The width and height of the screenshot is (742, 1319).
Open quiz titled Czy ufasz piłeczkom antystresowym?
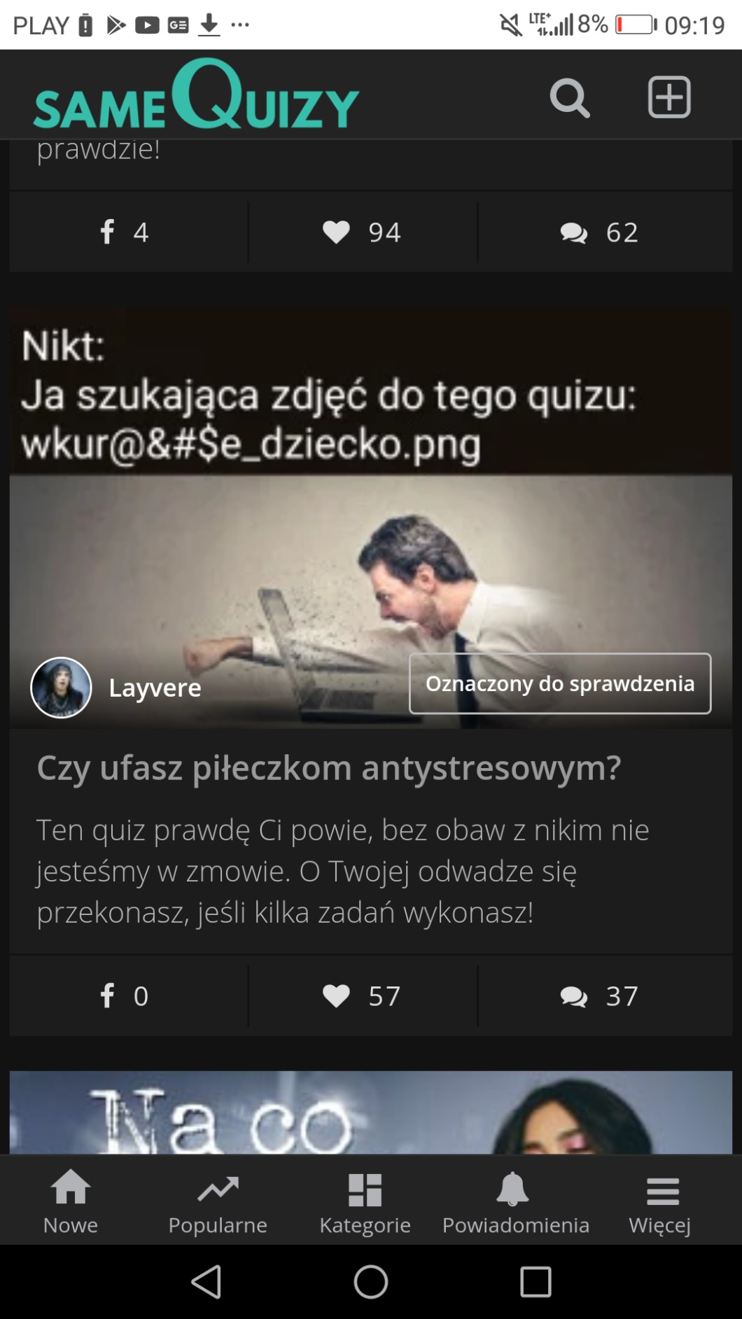click(329, 768)
